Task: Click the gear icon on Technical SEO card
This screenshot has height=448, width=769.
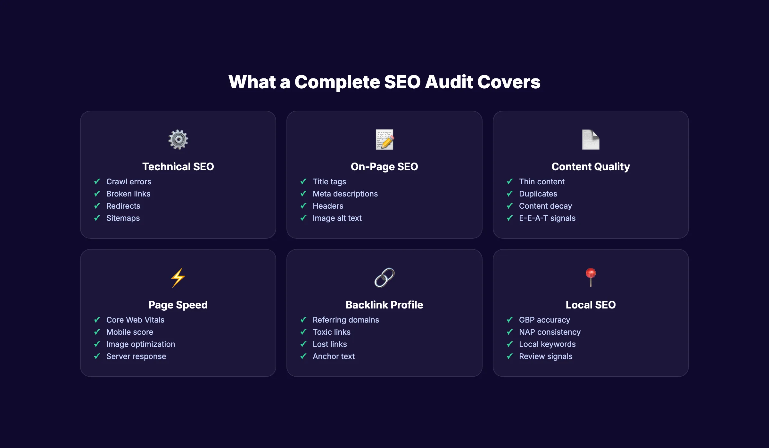Action: pos(178,140)
